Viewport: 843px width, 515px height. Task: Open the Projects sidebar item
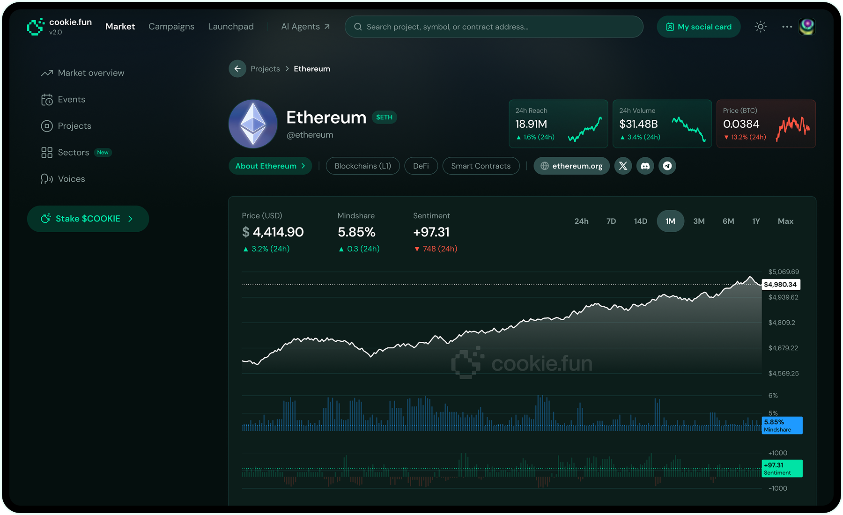[66, 126]
